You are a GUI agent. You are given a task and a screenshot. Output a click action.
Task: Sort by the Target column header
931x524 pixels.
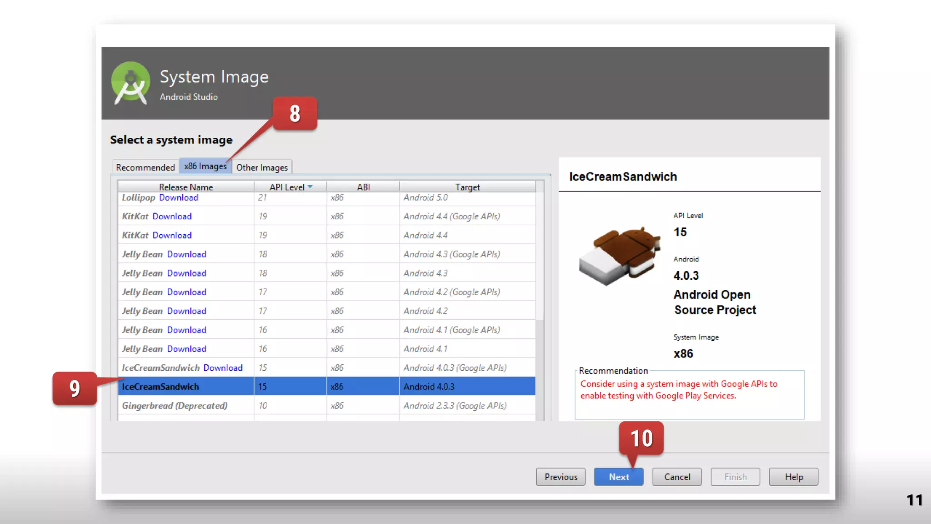tap(467, 187)
